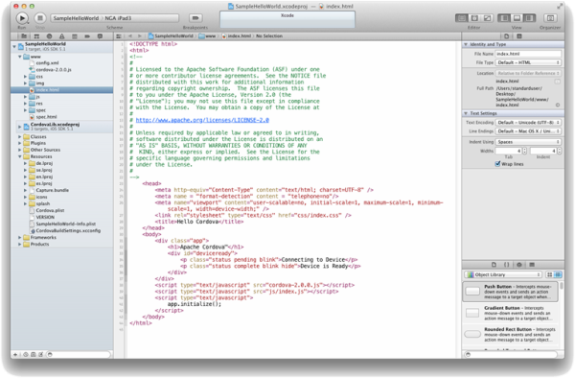Open the Object Library dropdown
The image size is (575, 378).
503,274
